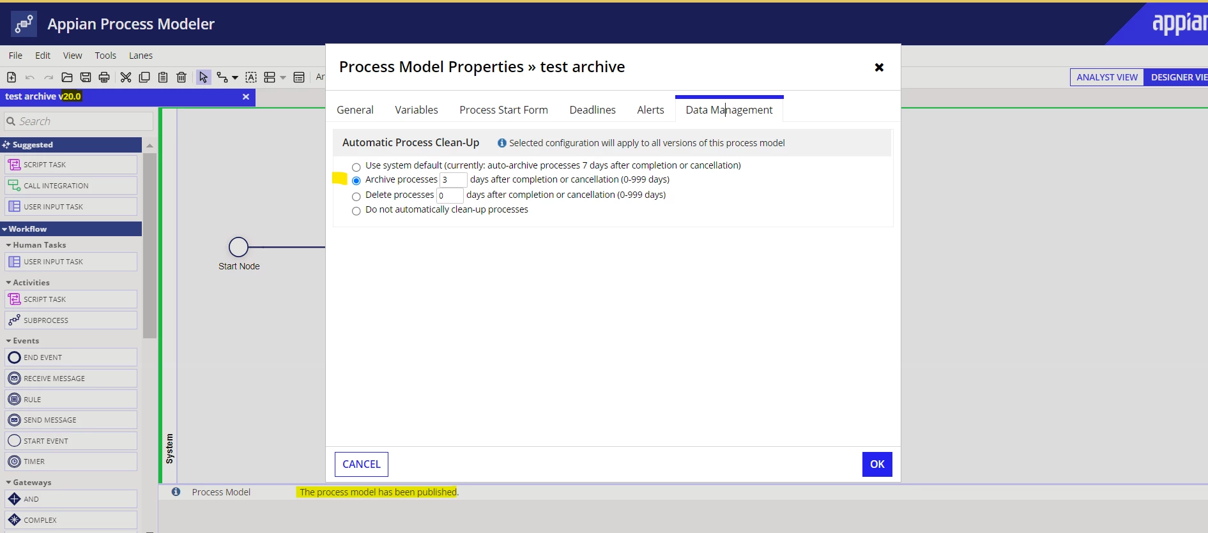Open the connector tool dropdown arrow
This screenshot has height=533, width=1208.
(x=235, y=78)
